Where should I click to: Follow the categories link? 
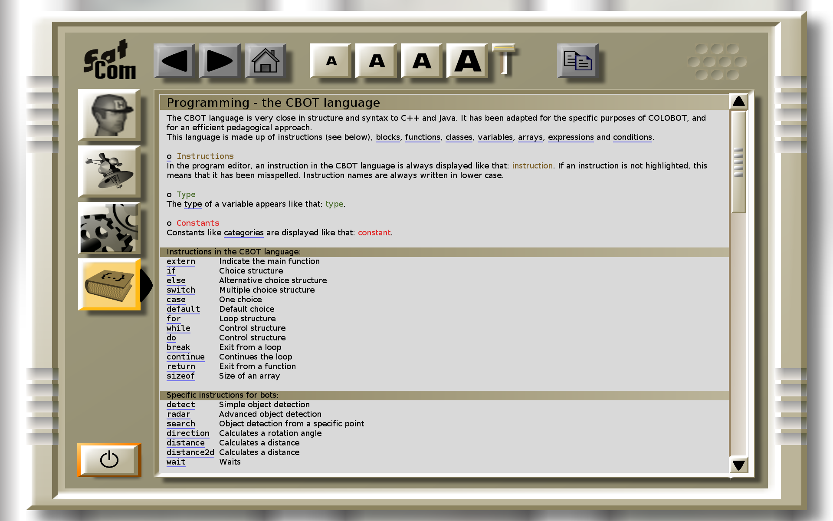(x=243, y=233)
